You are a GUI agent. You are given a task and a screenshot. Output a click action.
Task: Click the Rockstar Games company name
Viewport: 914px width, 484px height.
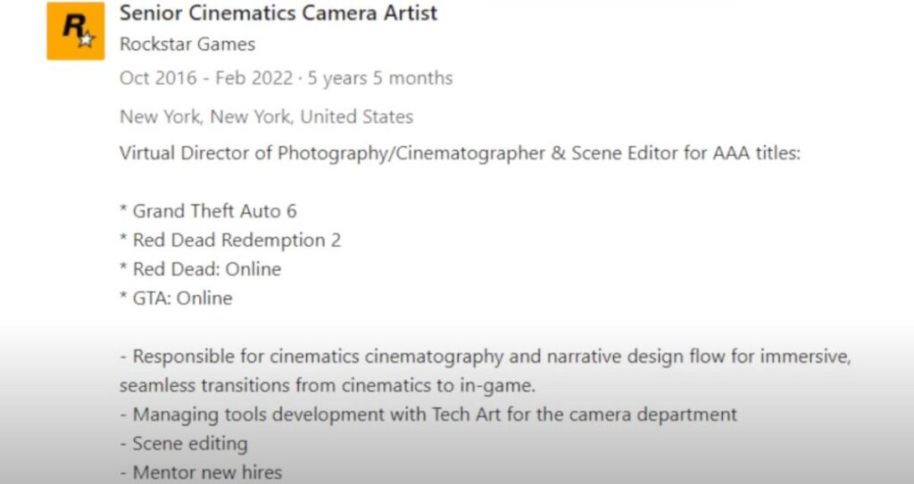coord(187,44)
